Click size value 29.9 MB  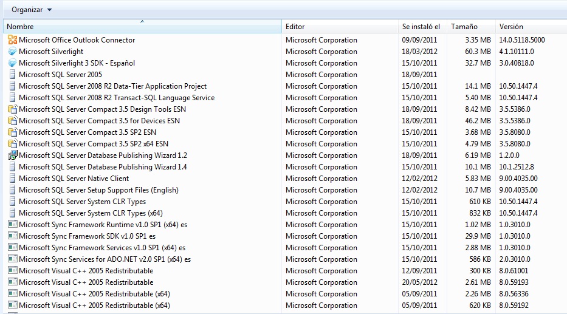click(478, 236)
